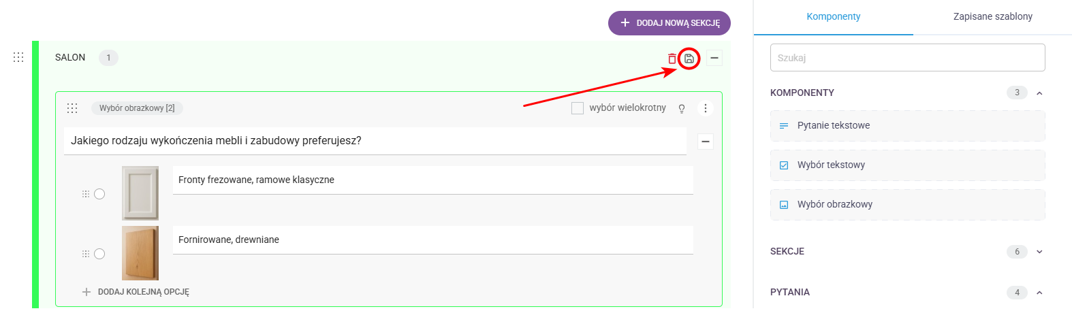
Task: Open the Komponenty tab
Action: click(x=833, y=16)
